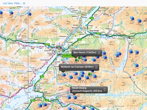The height and width of the screenshot is (110, 147).
Task: Click the A830 road sign near Loch Eil
Action: pos(47,44)
